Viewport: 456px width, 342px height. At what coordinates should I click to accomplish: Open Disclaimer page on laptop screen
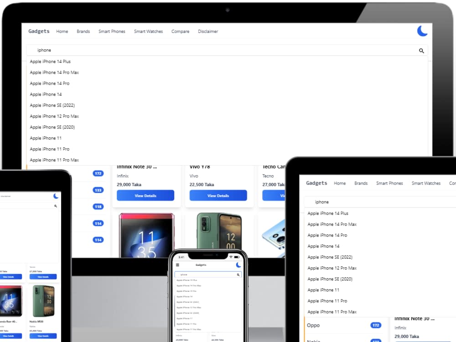point(208,31)
